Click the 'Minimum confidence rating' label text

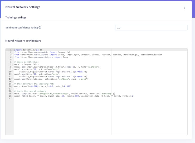[22, 28]
